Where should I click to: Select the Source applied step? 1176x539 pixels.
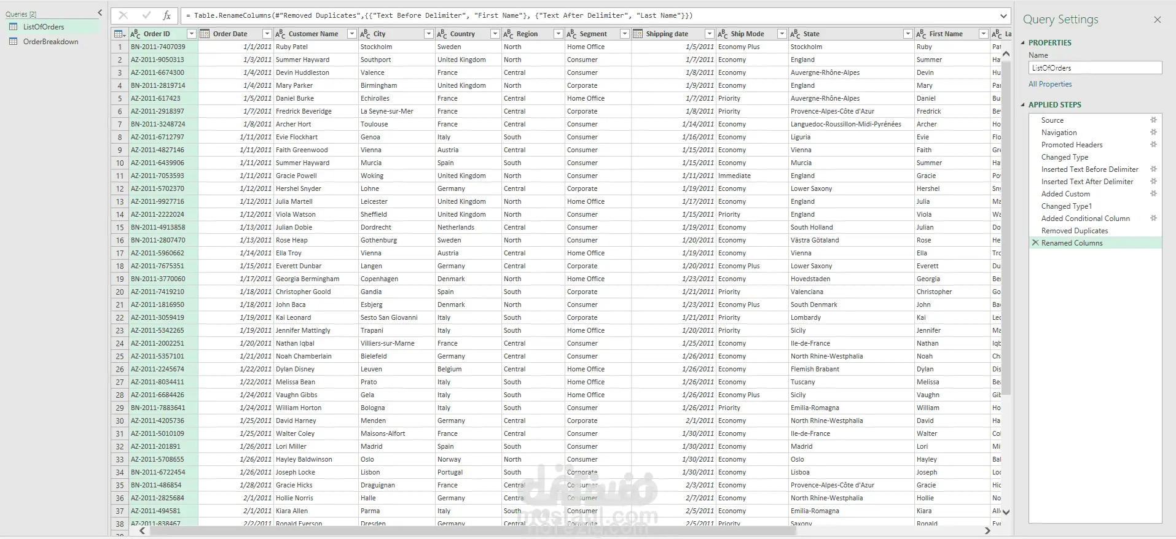click(1052, 120)
